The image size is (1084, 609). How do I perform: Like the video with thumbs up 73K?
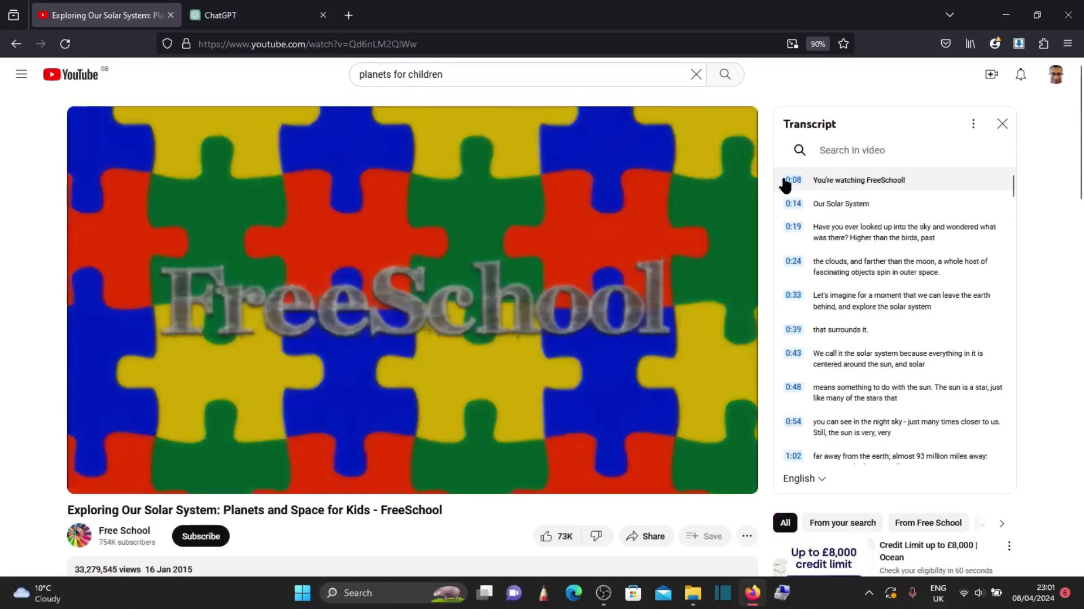pos(557,536)
